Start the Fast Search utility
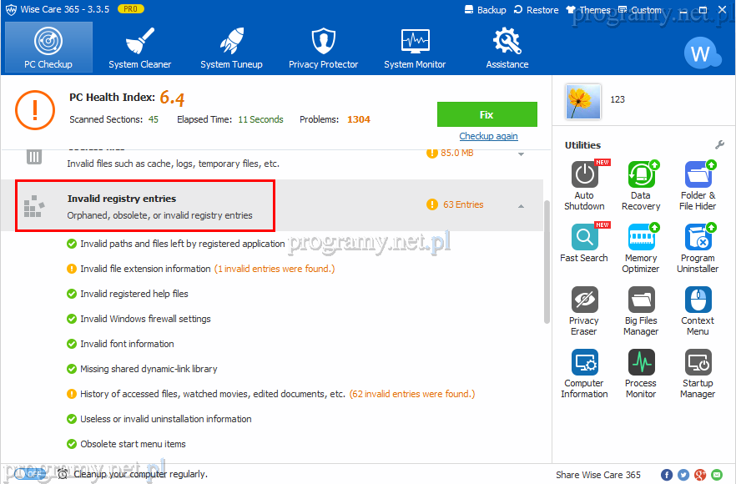736x484 pixels. point(584,238)
